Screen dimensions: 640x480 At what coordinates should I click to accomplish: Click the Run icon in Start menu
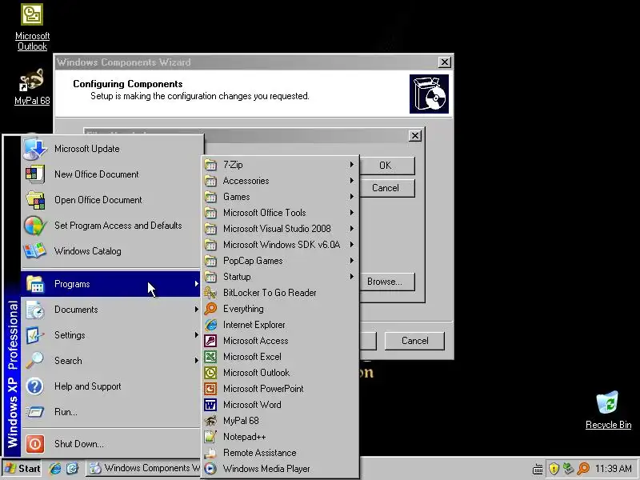[34, 412]
